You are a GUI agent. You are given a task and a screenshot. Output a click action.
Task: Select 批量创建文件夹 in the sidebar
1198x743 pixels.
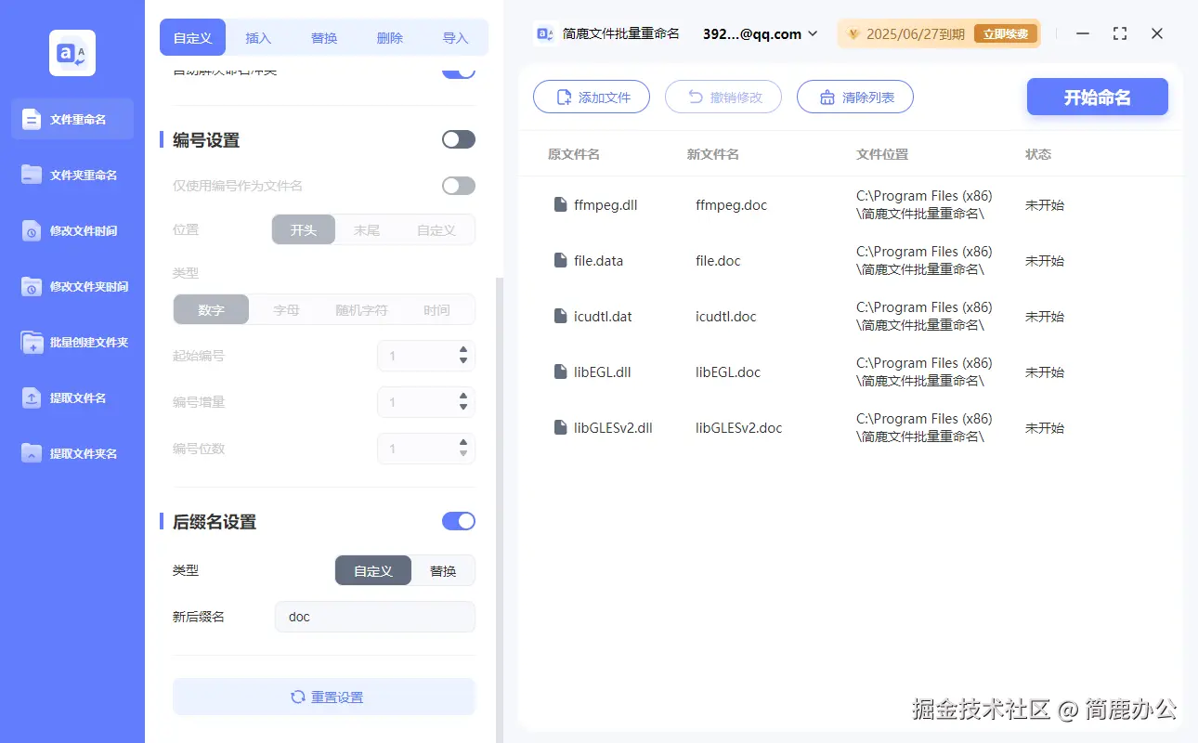point(72,342)
